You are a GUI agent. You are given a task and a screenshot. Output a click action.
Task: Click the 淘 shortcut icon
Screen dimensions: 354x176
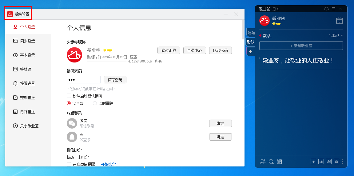click(329, 162)
